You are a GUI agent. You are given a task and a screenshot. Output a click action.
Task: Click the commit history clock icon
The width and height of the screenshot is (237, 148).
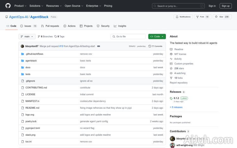[150, 46]
